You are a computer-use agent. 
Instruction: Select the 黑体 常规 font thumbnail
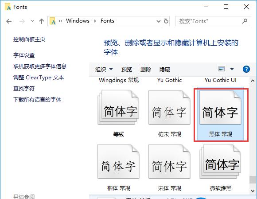[220, 107]
